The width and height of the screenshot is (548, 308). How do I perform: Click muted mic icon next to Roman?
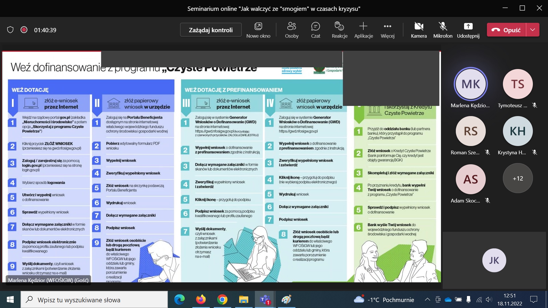pos(487,152)
